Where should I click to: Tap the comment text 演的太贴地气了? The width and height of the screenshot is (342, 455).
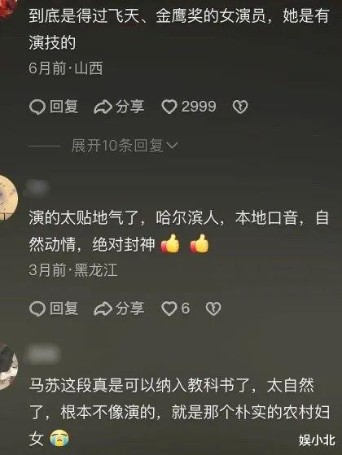coord(179,231)
